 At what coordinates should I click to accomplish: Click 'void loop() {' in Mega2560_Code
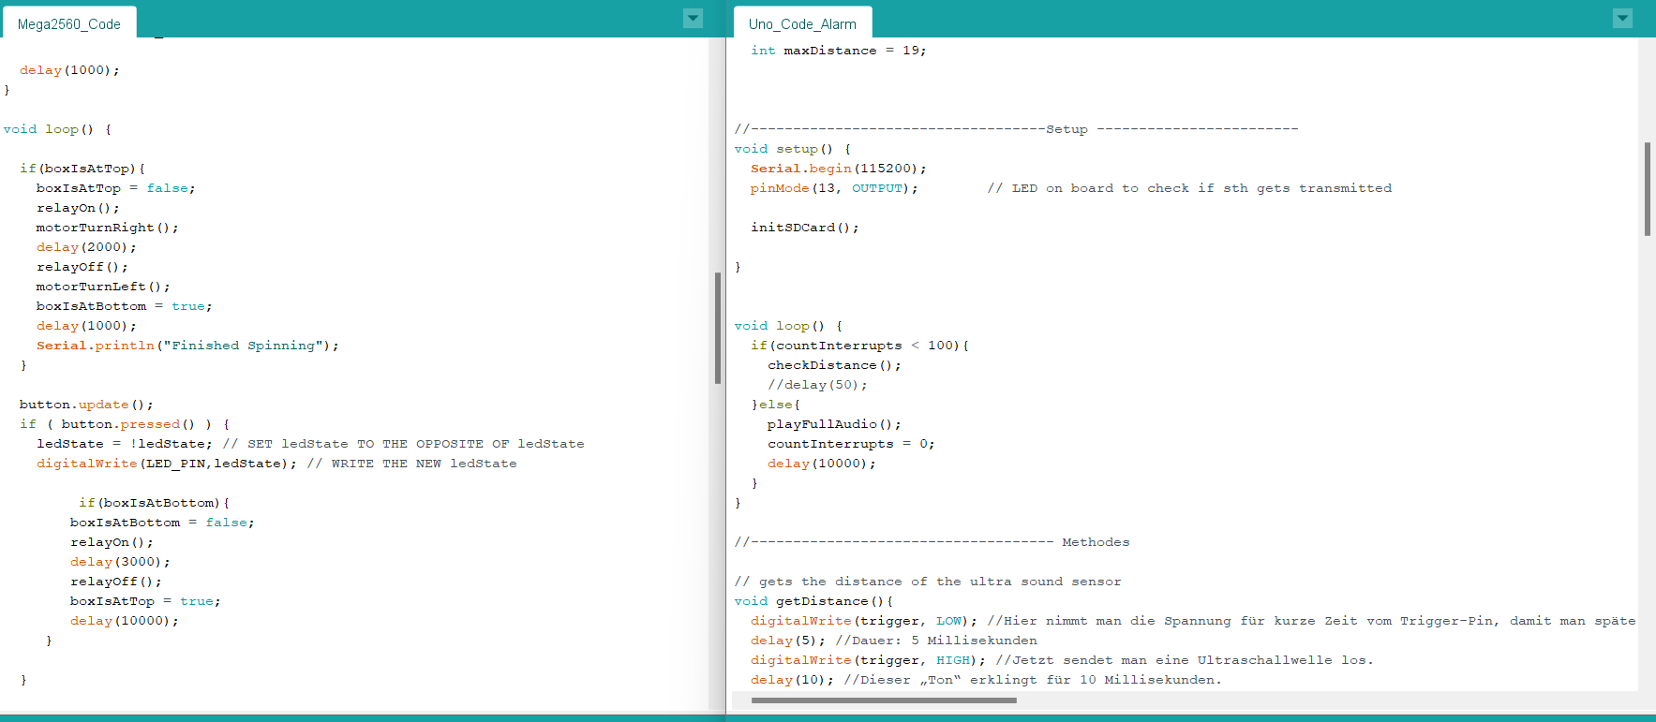point(57,129)
